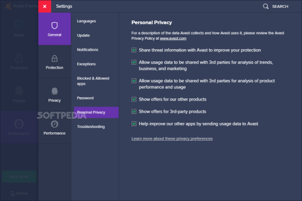Open the www.avast.com privacy policy link
This screenshot has height=201, width=302.
(x=173, y=39)
